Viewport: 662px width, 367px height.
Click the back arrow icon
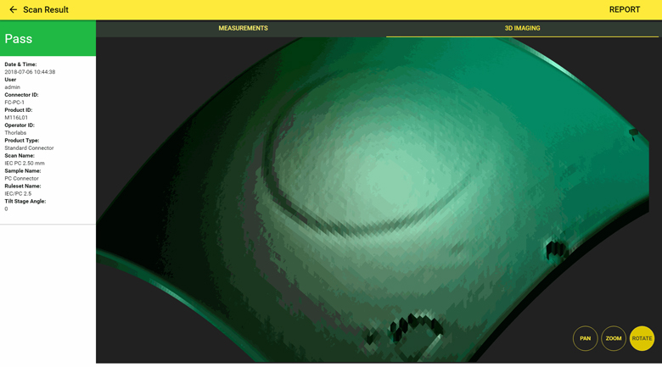(x=13, y=10)
